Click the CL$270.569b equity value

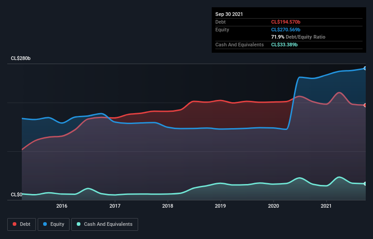point(286,30)
